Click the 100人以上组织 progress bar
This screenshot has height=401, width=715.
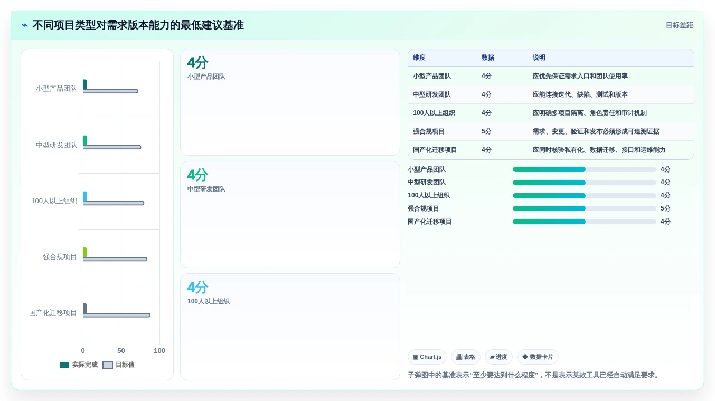pyautogui.click(x=585, y=196)
